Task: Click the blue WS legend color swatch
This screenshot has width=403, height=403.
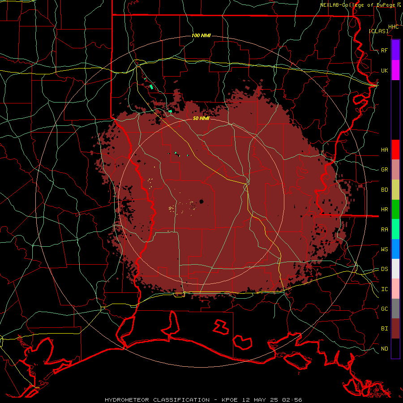Action: click(395, 249)
